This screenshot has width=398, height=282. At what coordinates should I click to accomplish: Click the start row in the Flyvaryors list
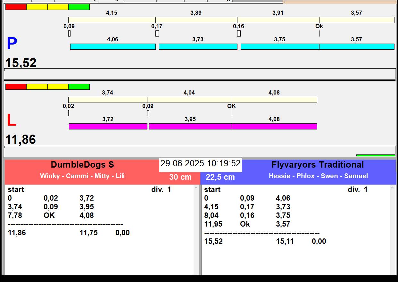point(212,189)
